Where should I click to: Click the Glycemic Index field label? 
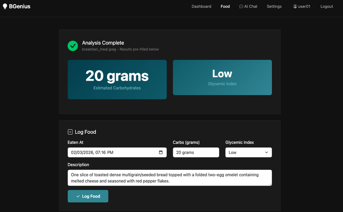pyautogui.click(x=240, y=142)
